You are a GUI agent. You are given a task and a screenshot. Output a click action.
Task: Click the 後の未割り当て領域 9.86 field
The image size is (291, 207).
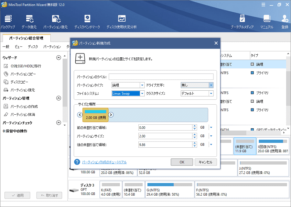click(166, 144)
